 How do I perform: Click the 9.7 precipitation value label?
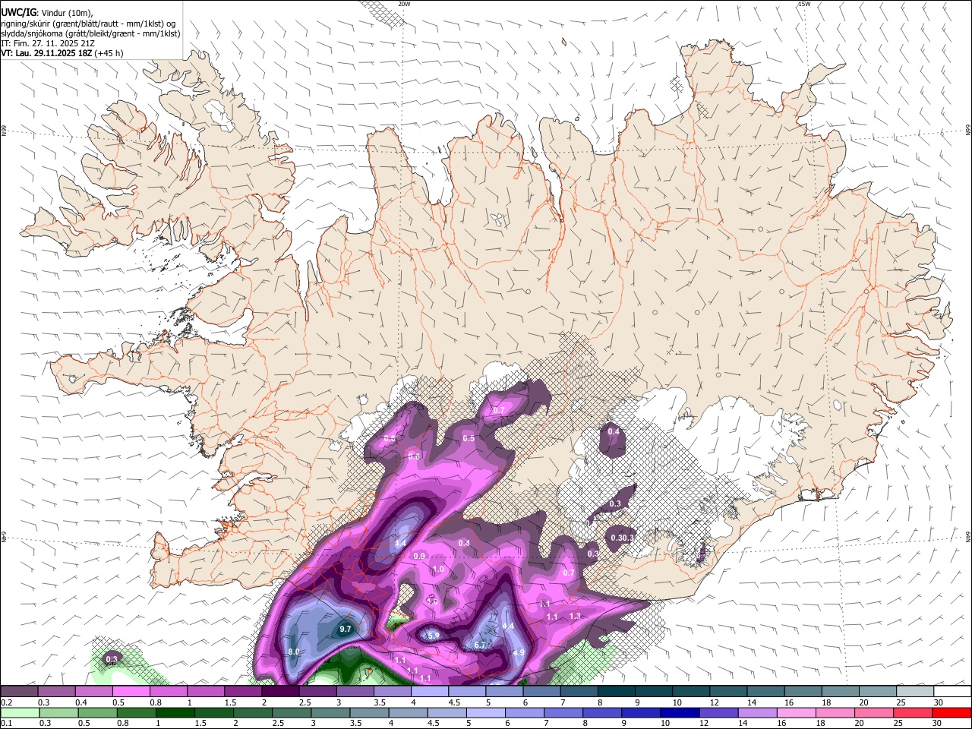(346, 629)
